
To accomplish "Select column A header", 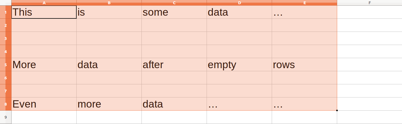I will coord(44,3).
